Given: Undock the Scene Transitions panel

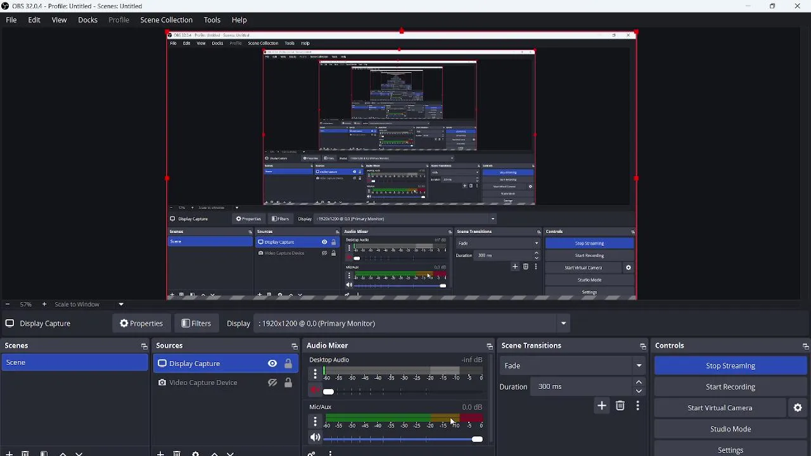Looking at the screenshot, I should [x=642, y=346].
